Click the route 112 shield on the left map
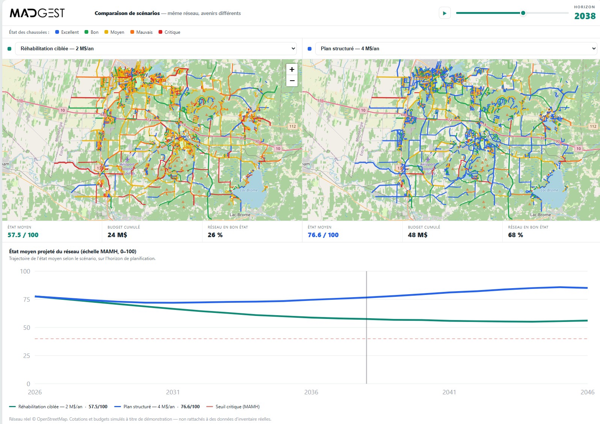 [293, 126]
